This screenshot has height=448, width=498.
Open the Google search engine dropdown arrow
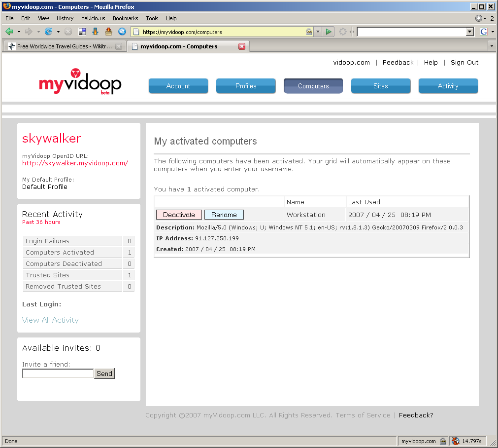tap(493, 32)
